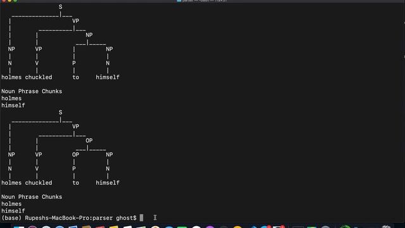
Task: Click the block cursor after the ghost$ prompt
Action: coord(141,218)
